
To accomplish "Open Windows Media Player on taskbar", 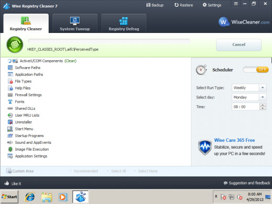I will [63, 197].
